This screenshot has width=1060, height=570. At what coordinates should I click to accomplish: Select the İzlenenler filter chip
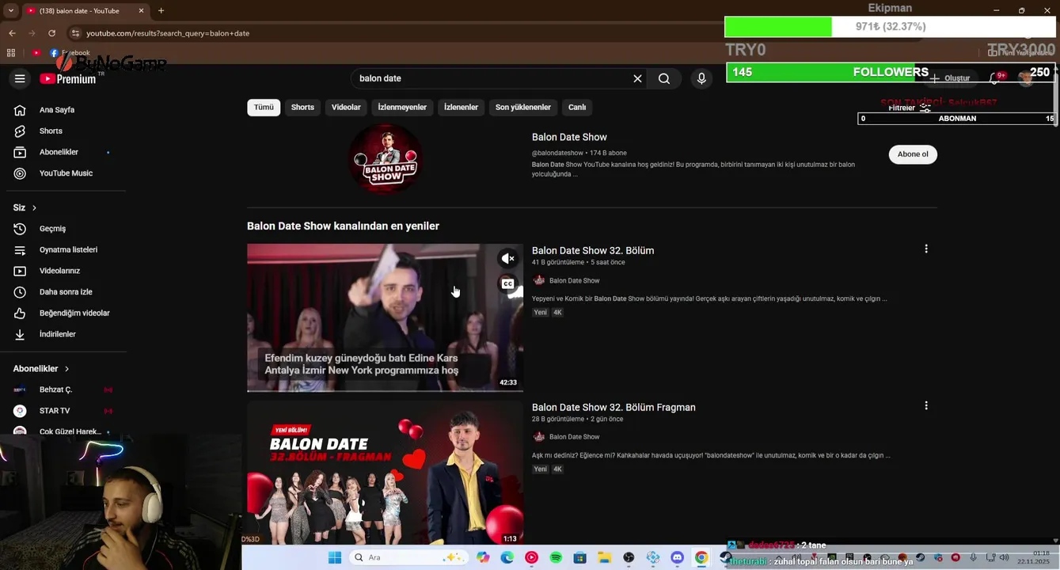pyautogui.click(x=461, y=107)
